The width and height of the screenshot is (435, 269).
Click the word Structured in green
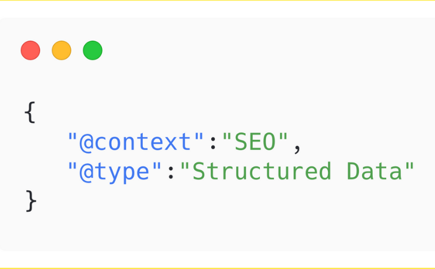click(262, 171)
